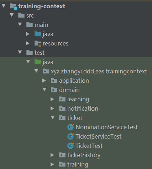Select the training package label
152x169 pixels.
pos(78,164)
